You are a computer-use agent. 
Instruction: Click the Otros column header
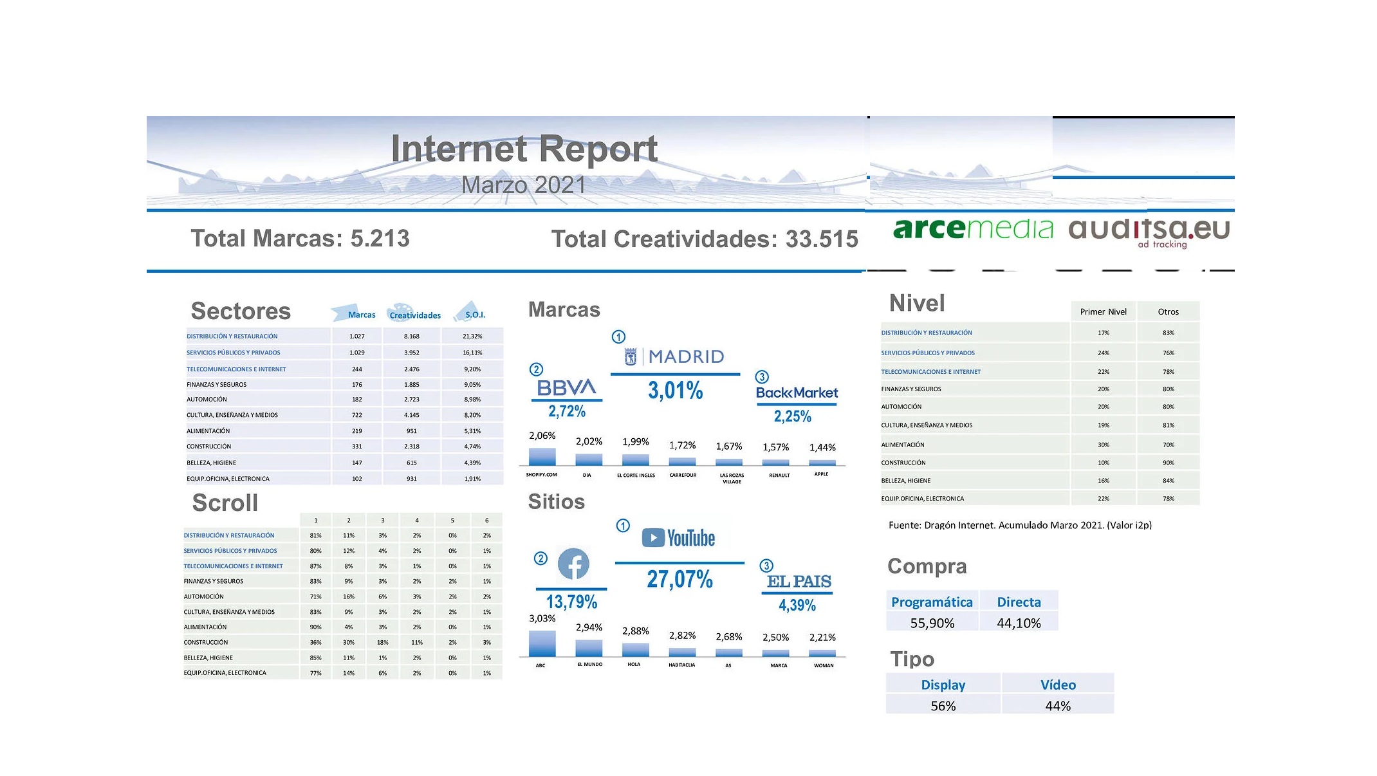(1168, 311)
